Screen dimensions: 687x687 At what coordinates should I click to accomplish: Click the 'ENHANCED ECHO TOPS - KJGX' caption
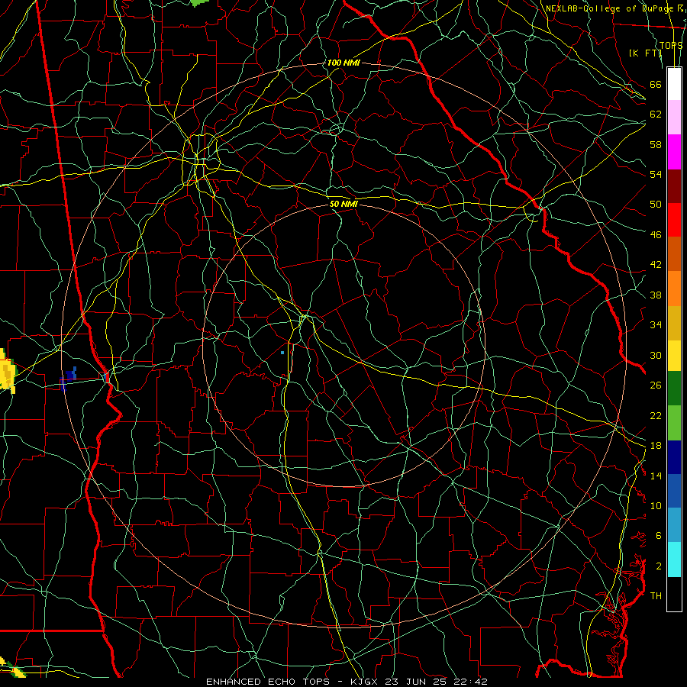click(292, 682)
